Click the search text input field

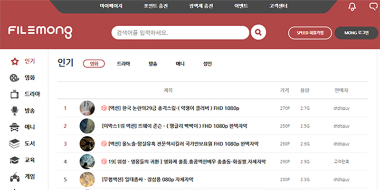(180, 33)
